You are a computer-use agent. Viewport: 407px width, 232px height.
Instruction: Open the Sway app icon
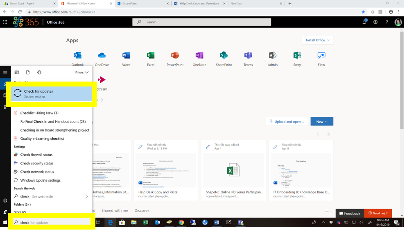tap(297, 55)
